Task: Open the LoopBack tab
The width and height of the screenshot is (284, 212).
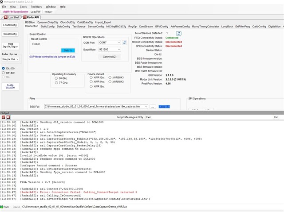Action: click(227, 27)
